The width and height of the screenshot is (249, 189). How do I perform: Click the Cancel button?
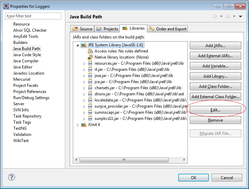(x=227, y=177)
